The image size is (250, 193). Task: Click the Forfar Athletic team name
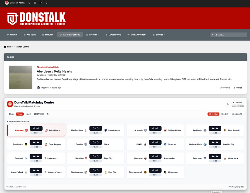196,144
